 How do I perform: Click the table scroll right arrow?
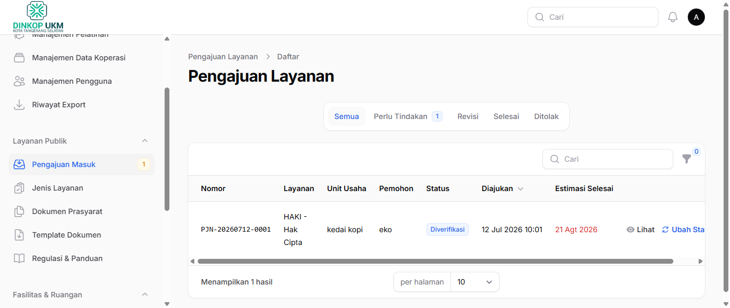click(701, 262)
